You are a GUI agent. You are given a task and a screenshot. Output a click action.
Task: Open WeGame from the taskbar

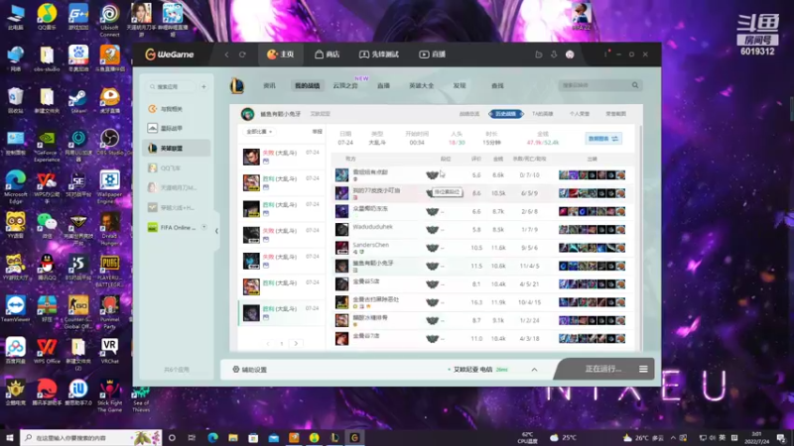[x=354, y=437]
